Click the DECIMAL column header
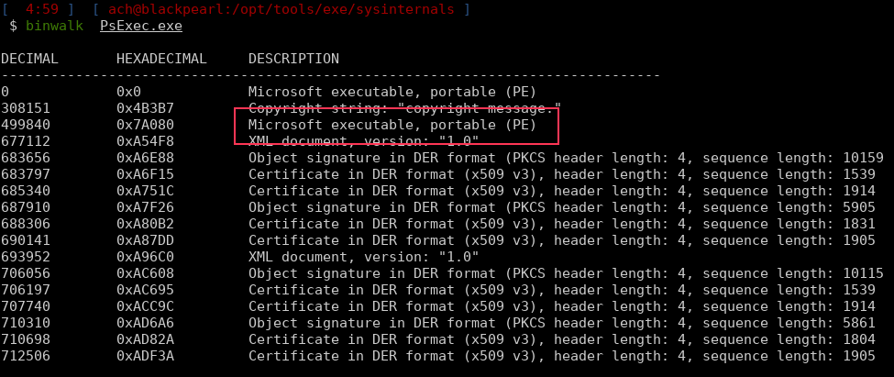894x377 pixels. tap(29, 59)
